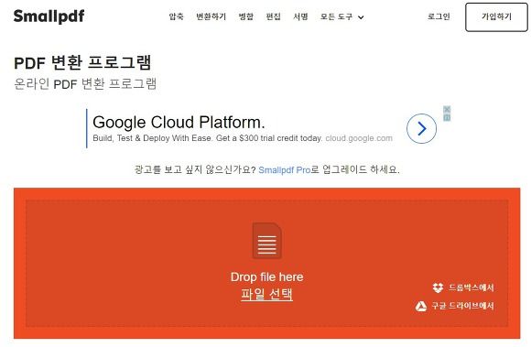The width and height of the screenshot is (531, 347).
Task: Open the cloud.google.com ad link
Action: tap(359, 138)
